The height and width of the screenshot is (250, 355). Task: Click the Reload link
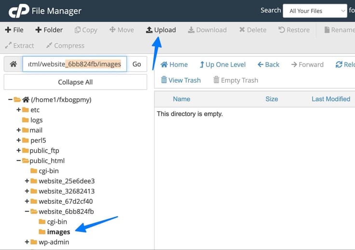click(x=345, y=65)
